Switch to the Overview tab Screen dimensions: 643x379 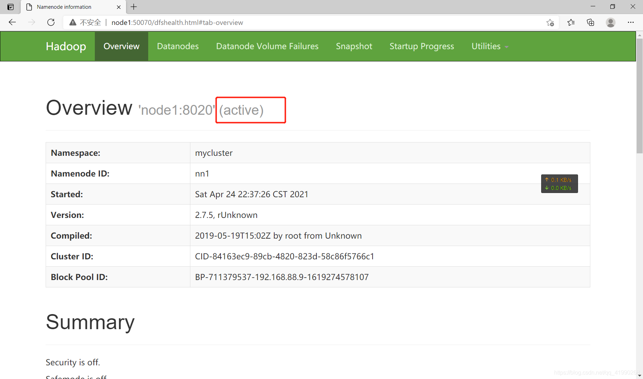122,46
